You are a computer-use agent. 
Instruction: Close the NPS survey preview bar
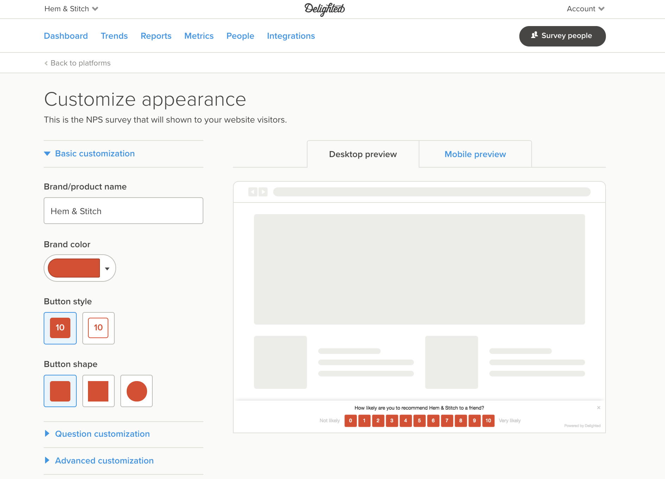(x=598, y=408)
